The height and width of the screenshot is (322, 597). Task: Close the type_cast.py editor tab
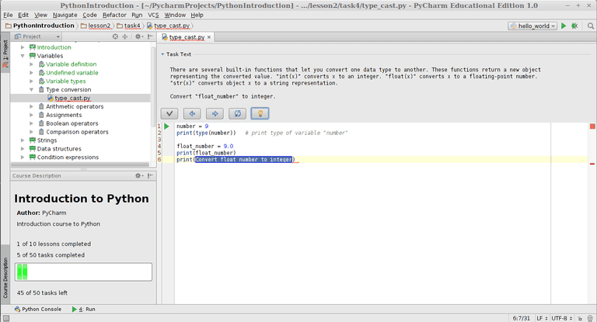[x=209, y=37]
